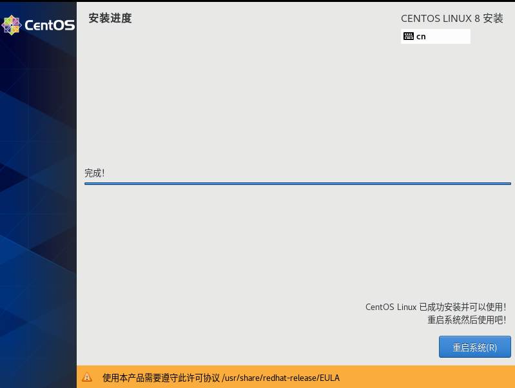This screenshot has height=388, width=515.
Task: Open the 使用本产品需要遵守此许可协议 warning message
Action: tap(161, 378)
